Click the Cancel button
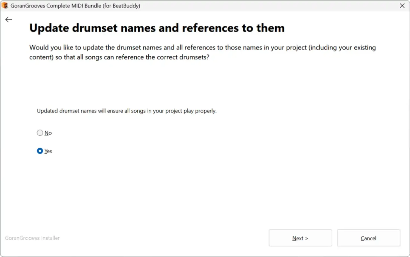The image size is (410, 257). click(x=368, y=238)
